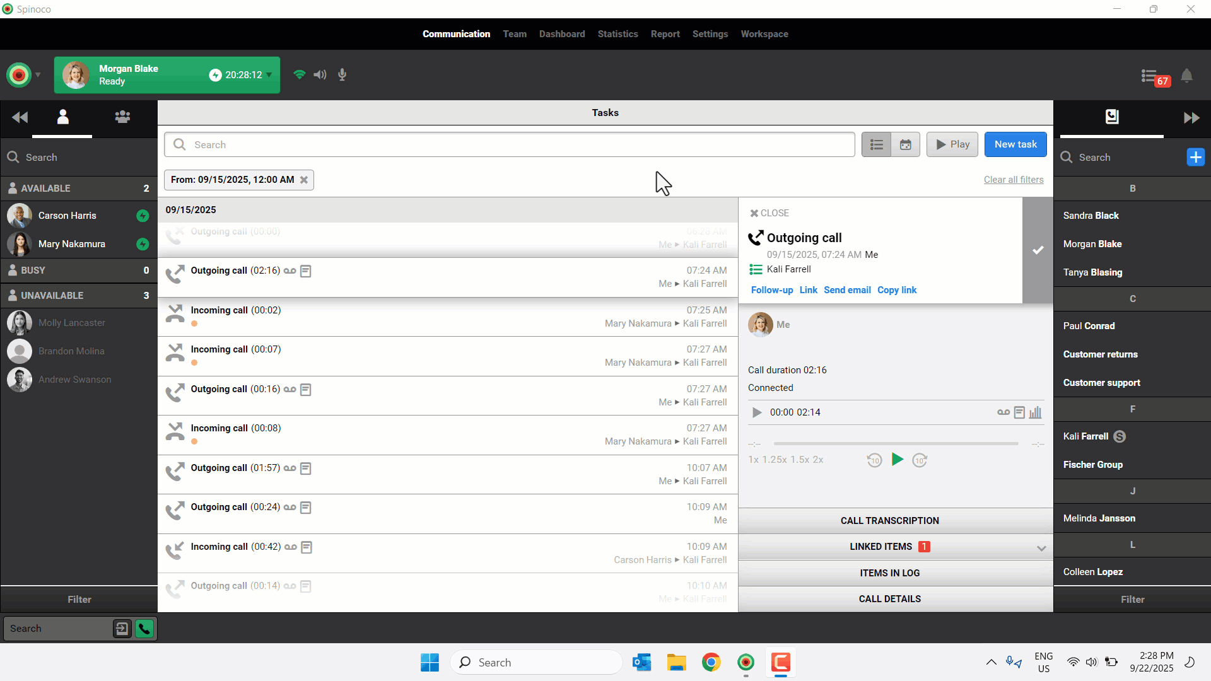Open the task list icon with badge 67
Screen dimensions: 1211x681
point(1150,77)
